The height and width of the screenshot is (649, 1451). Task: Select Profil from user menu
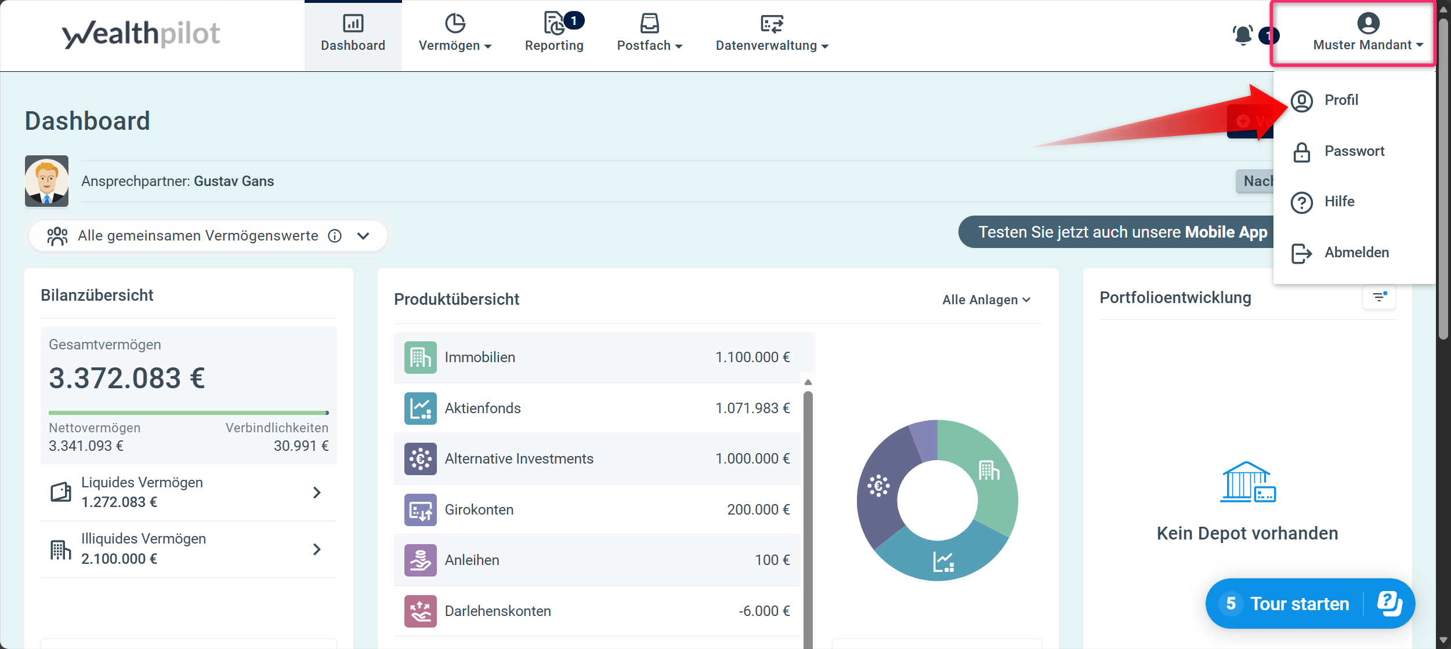tap(1340, 100)
